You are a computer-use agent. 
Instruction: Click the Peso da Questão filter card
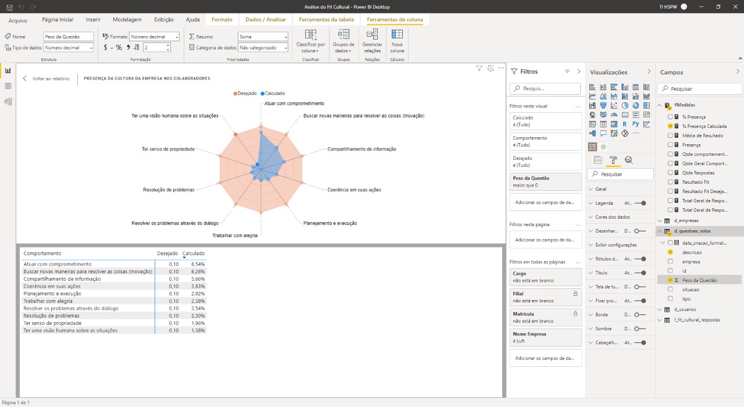(x=545, y=181)
